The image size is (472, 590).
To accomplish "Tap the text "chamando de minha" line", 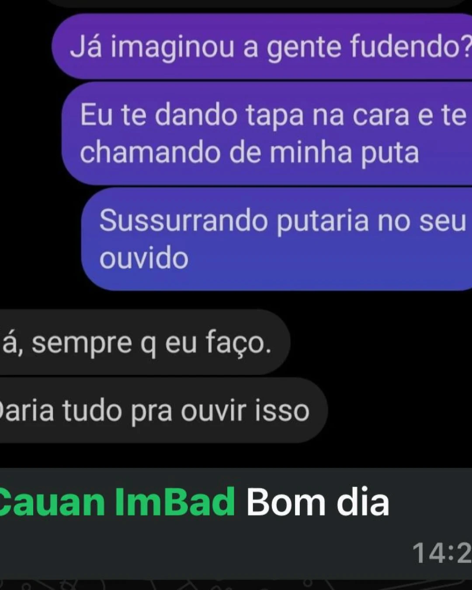I will (x=216, y=153).
